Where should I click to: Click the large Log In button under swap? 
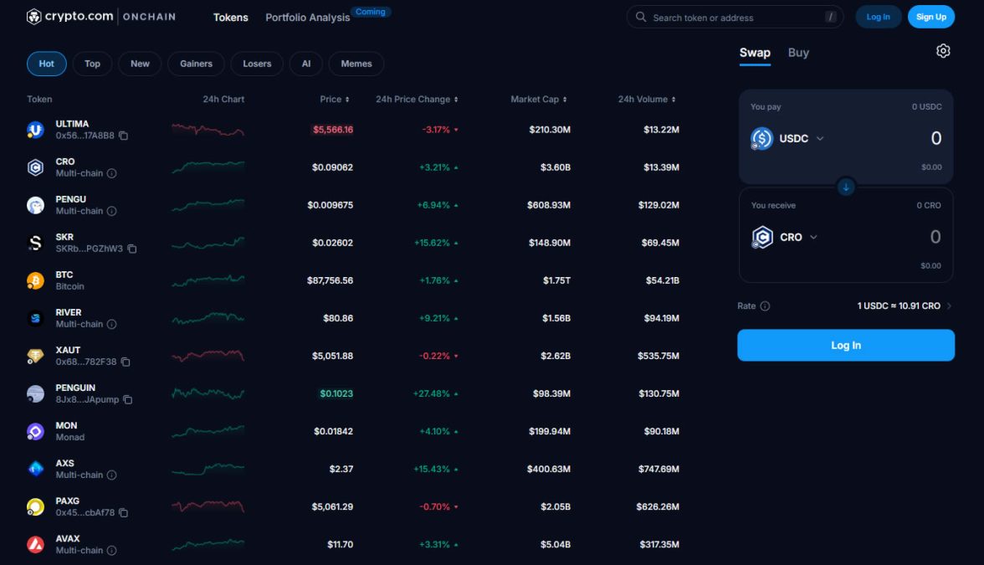point(845,345)
